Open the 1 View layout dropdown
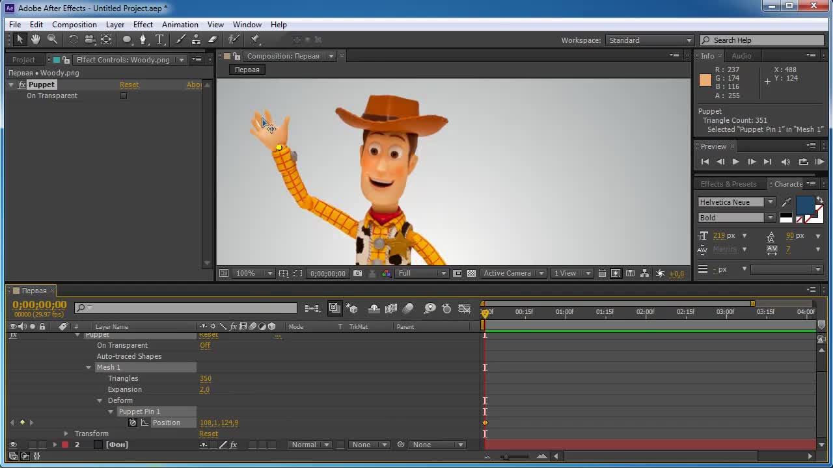 click(573, 274)
